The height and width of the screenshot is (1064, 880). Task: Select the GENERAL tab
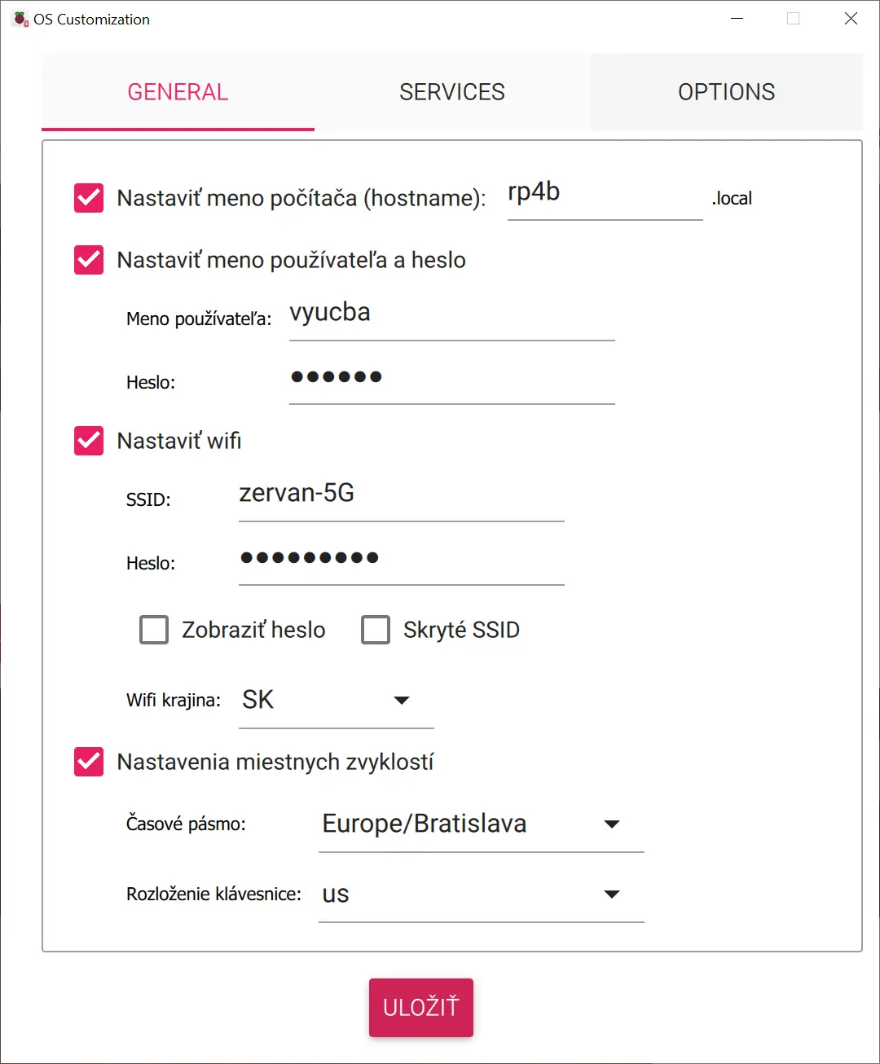[x=177, y=92]
